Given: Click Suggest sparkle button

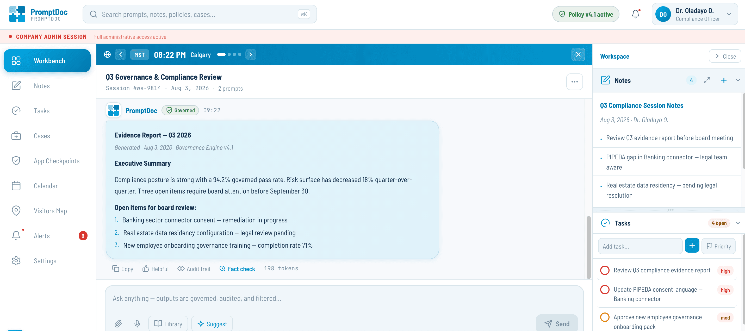Looking at the screenshot, I should click(212, 324).
